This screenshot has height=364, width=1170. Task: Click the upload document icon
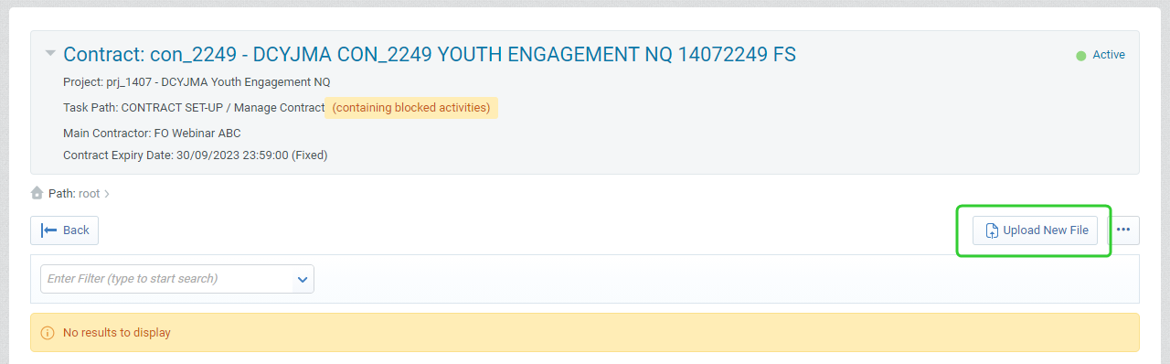pyautogui.click(x=992, y=231)
